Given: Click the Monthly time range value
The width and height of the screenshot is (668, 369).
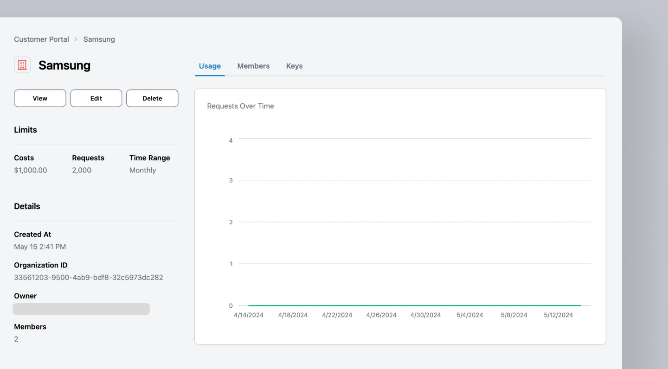Looking at the screenshot, I should (x=142, y=170).
